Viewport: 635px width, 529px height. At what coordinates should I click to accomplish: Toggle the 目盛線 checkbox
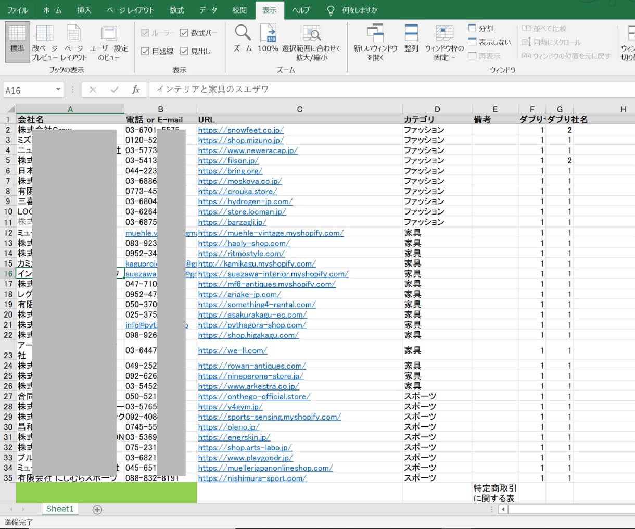[145, 51]
